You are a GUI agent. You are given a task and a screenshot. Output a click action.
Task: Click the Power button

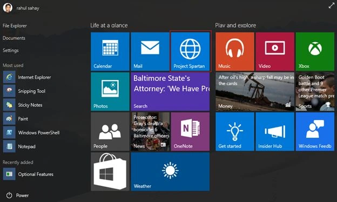pos(17,195)
